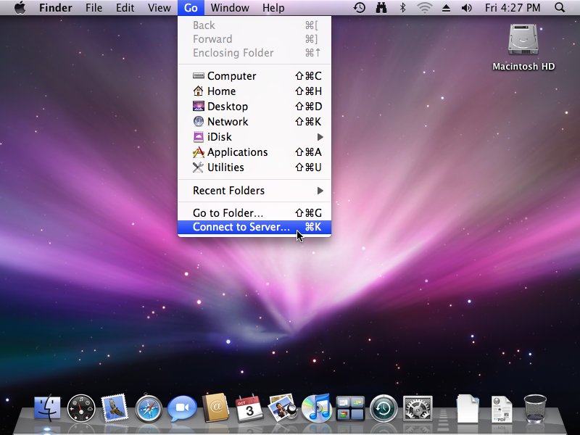Choose Go to Folder menu item
This screenshot has height=435, width=580.
click(228, 213)
